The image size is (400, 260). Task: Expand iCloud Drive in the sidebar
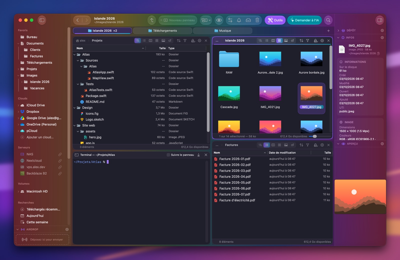18,105
